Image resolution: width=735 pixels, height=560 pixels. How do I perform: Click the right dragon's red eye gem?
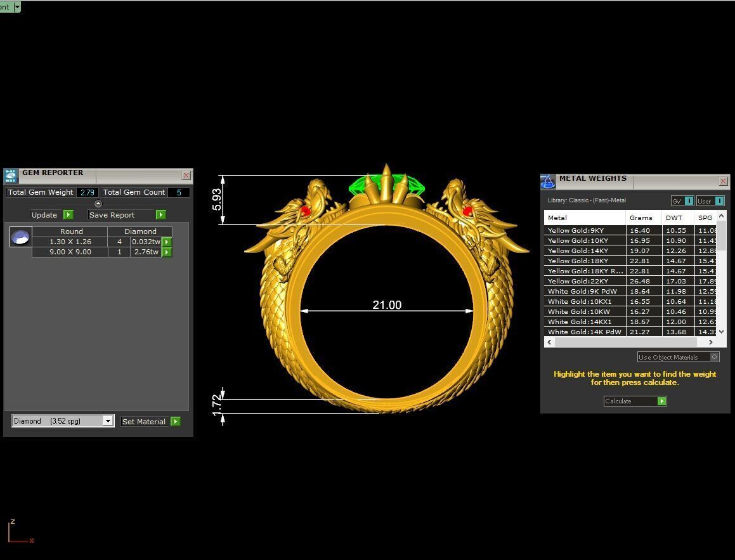[x=467, y=211]
